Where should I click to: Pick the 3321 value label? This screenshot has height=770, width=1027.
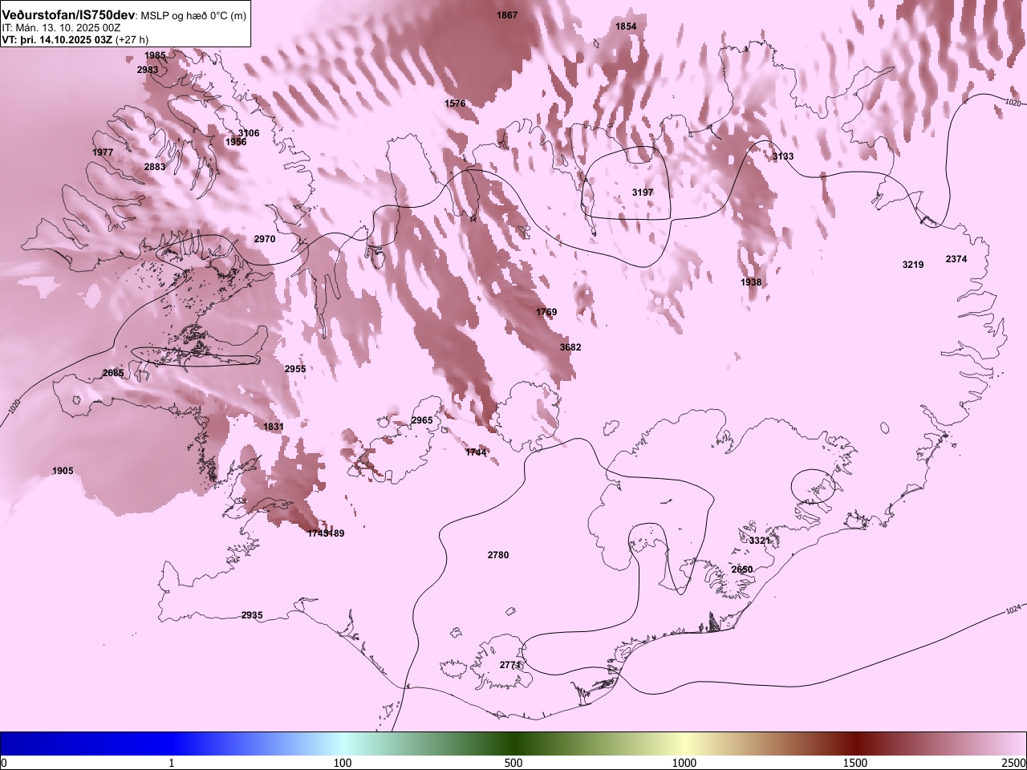(x=760, y=541)
